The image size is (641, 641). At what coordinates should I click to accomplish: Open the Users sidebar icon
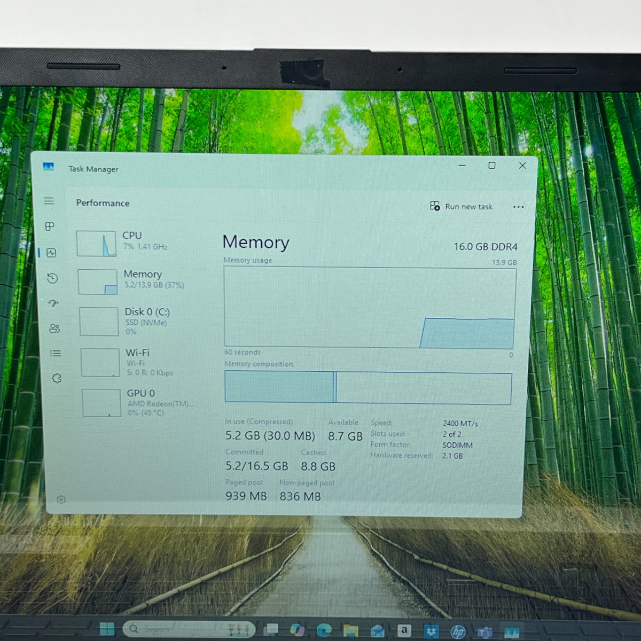point(54,329)
